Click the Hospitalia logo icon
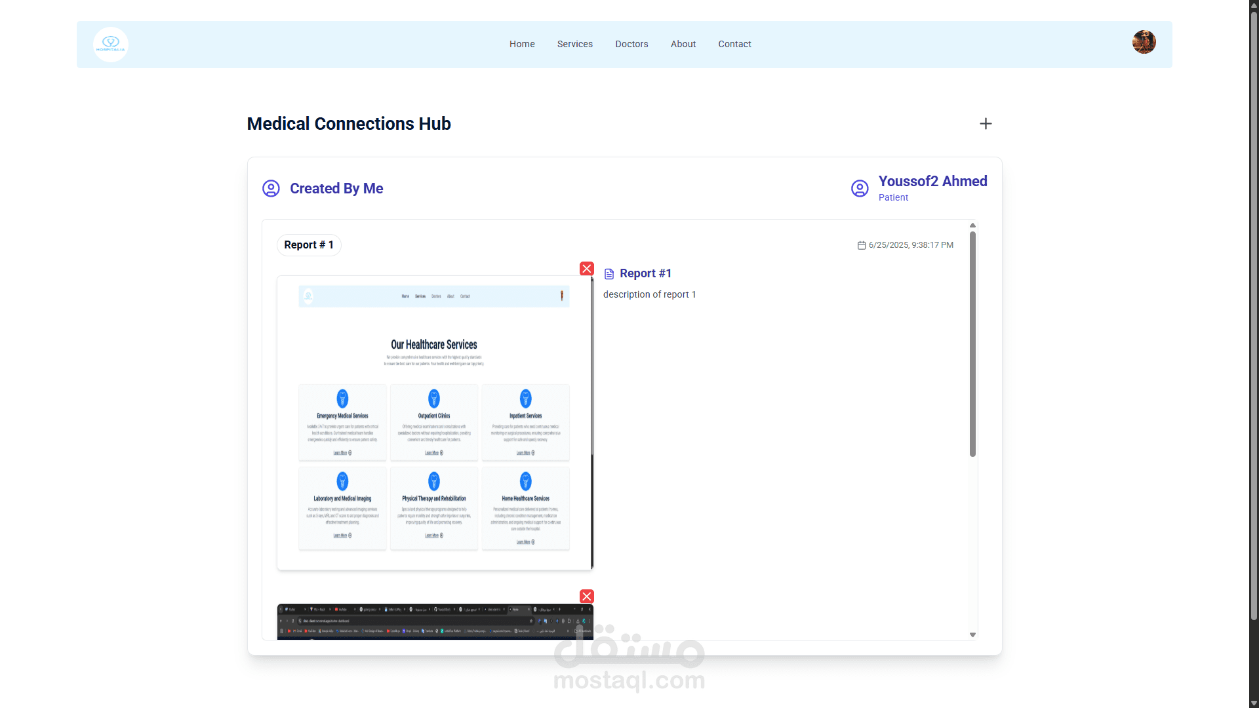This screenshot has width=1259, height=708. click(110, 44)
